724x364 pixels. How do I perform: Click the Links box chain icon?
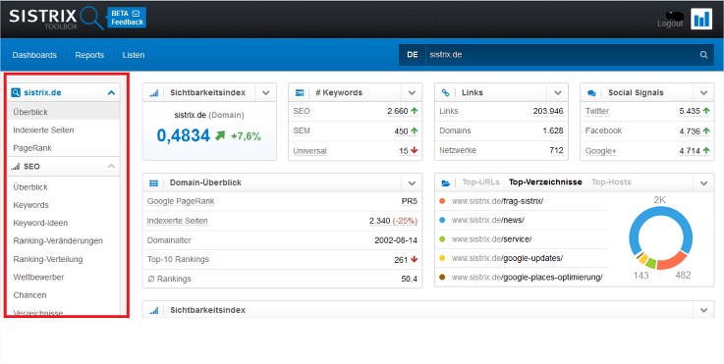446,93
